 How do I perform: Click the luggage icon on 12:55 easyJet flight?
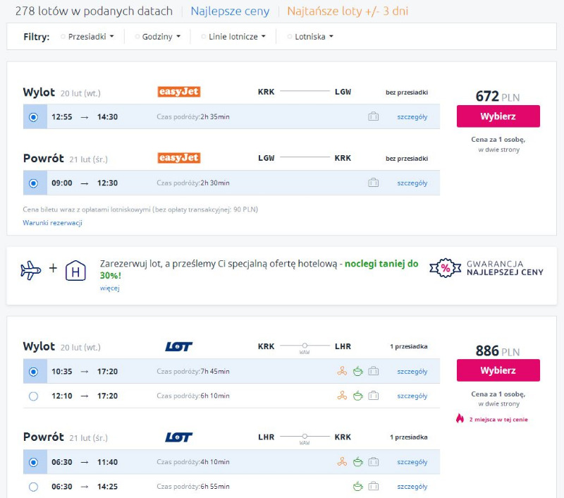pyautogui.click(x=374, y=117)
